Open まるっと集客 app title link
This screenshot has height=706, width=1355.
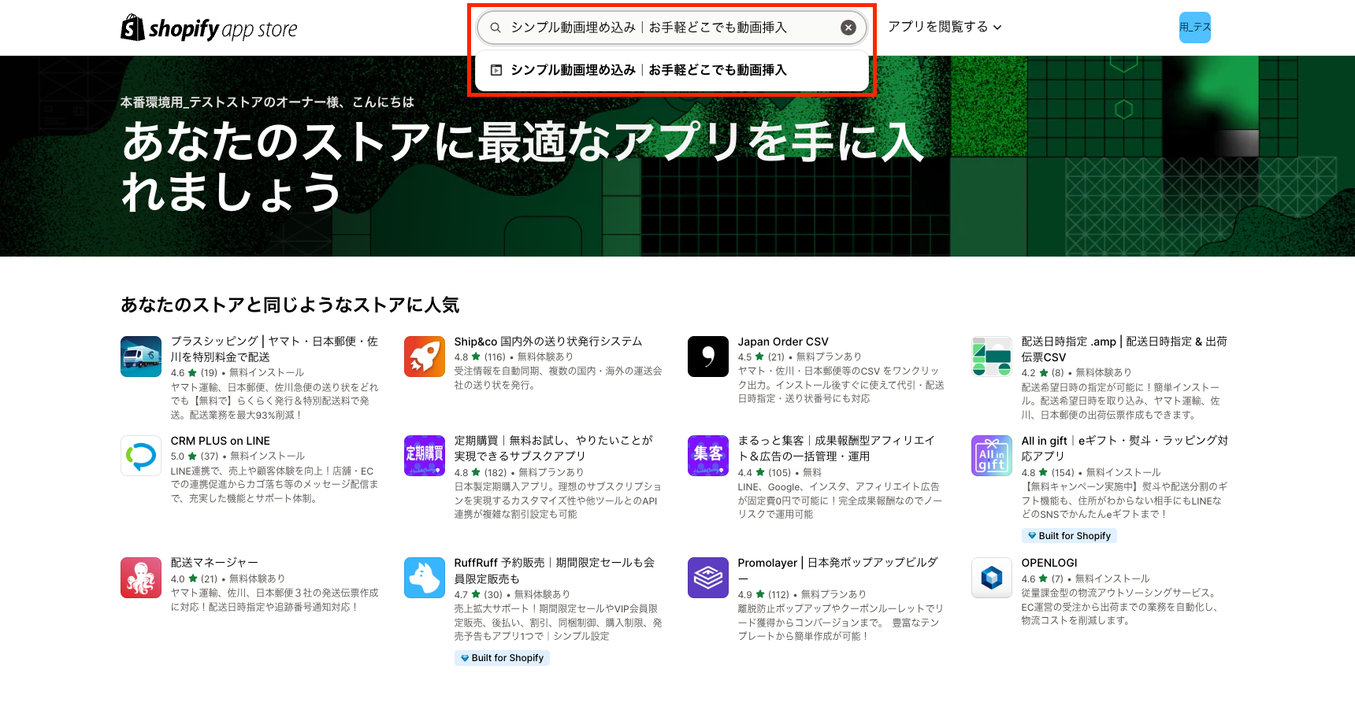tap(837, 448)
